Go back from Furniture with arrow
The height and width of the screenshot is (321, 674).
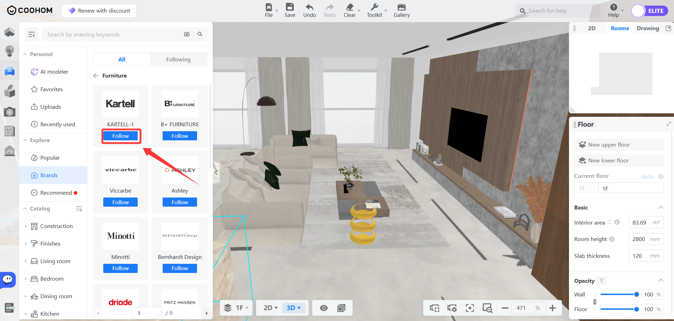coord(96,75)
